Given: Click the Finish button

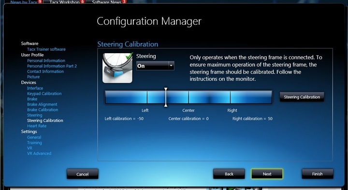Looking at the screenshot, I should point(318,174).
